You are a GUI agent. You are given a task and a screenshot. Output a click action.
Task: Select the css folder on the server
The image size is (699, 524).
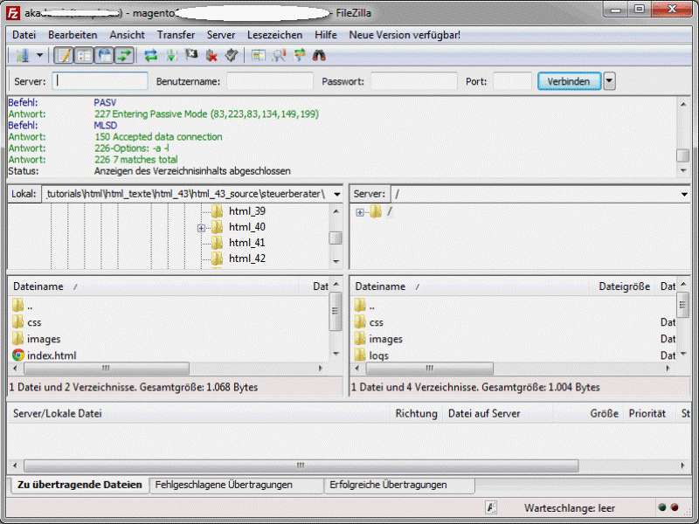[376, 322]
